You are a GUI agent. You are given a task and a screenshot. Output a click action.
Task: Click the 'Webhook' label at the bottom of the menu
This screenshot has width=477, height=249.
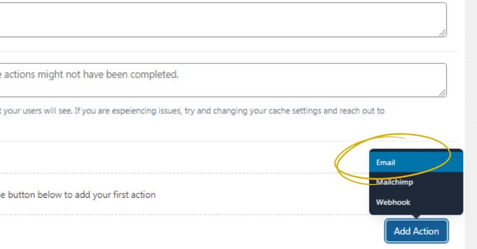coord(393,202)
